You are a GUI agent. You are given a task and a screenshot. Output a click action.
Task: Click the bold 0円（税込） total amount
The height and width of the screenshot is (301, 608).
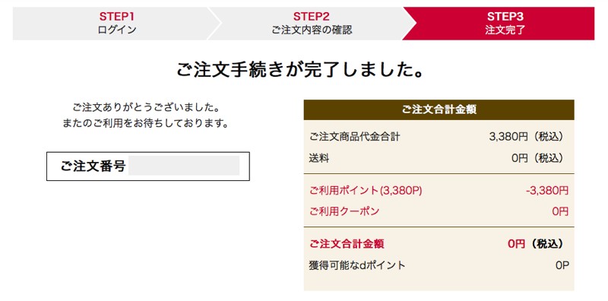[536, 243]
